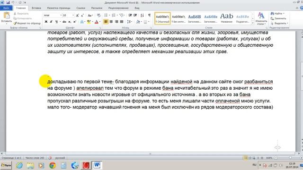The width and height of the screenshot is (303, 170).
Task: Click the русский language indicator in status bar
Action: (x=60, y=158)
